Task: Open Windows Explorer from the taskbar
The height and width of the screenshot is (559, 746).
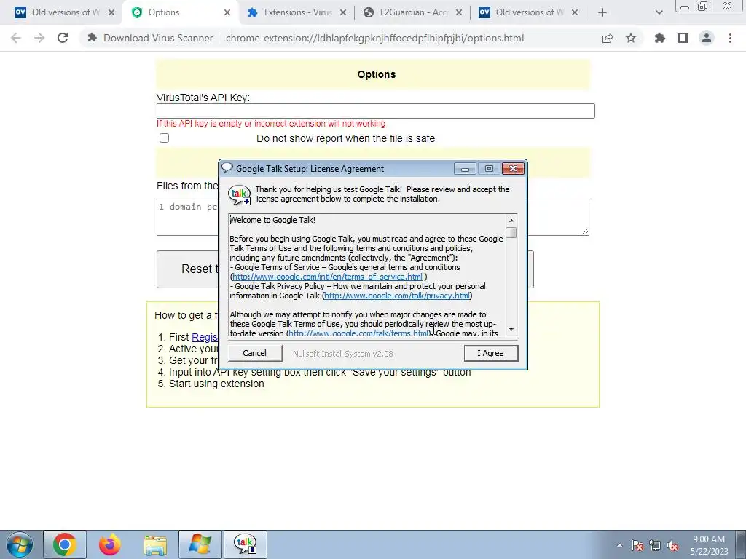Action: tap(155, 544)
